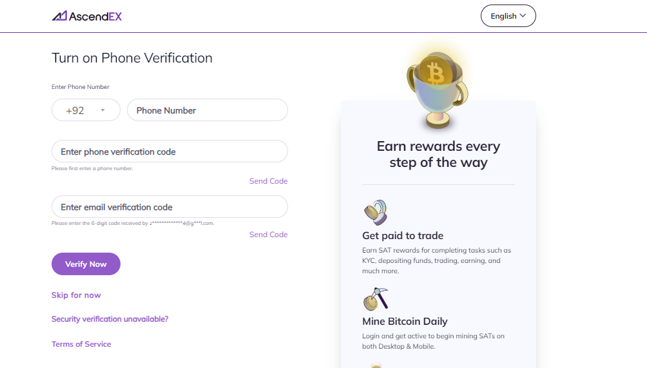Expand the +92 country code selector
The width and height of the screenshot is (647, 368).
(x=86, y=110)
